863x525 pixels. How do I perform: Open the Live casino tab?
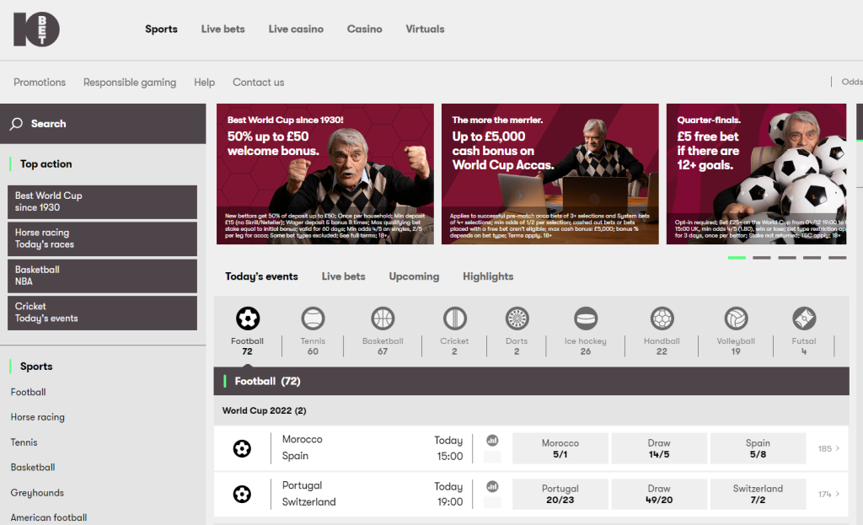point(296,29)
